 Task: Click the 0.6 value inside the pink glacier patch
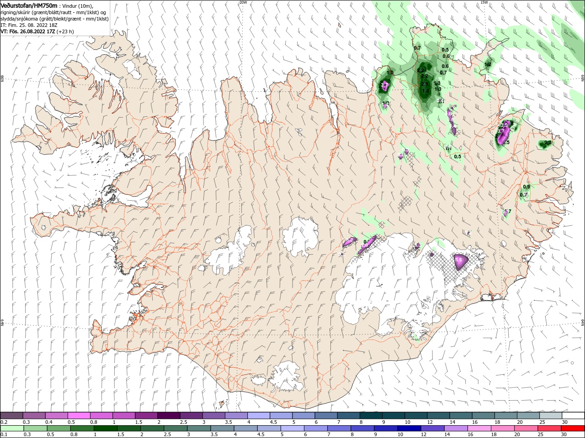(x=459, y=260)
